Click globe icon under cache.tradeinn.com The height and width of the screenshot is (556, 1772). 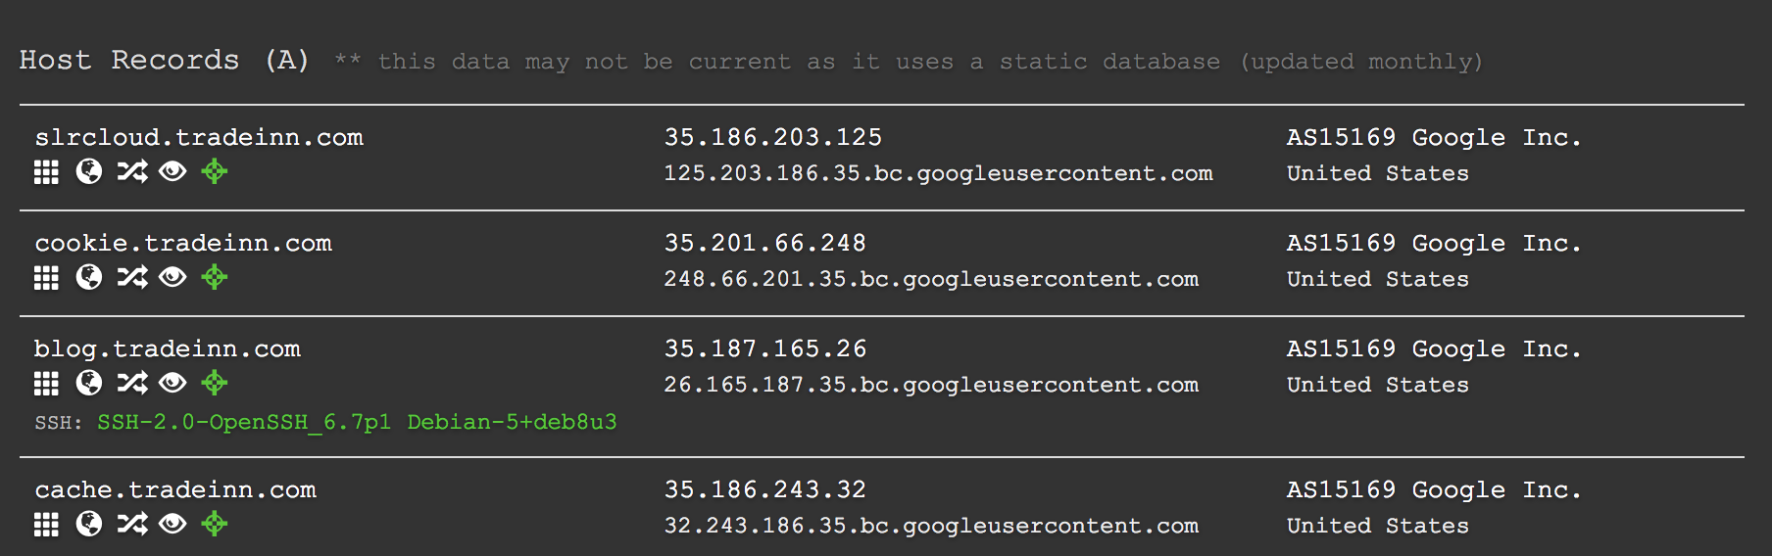pyautogui.click(x=89, y=525)
